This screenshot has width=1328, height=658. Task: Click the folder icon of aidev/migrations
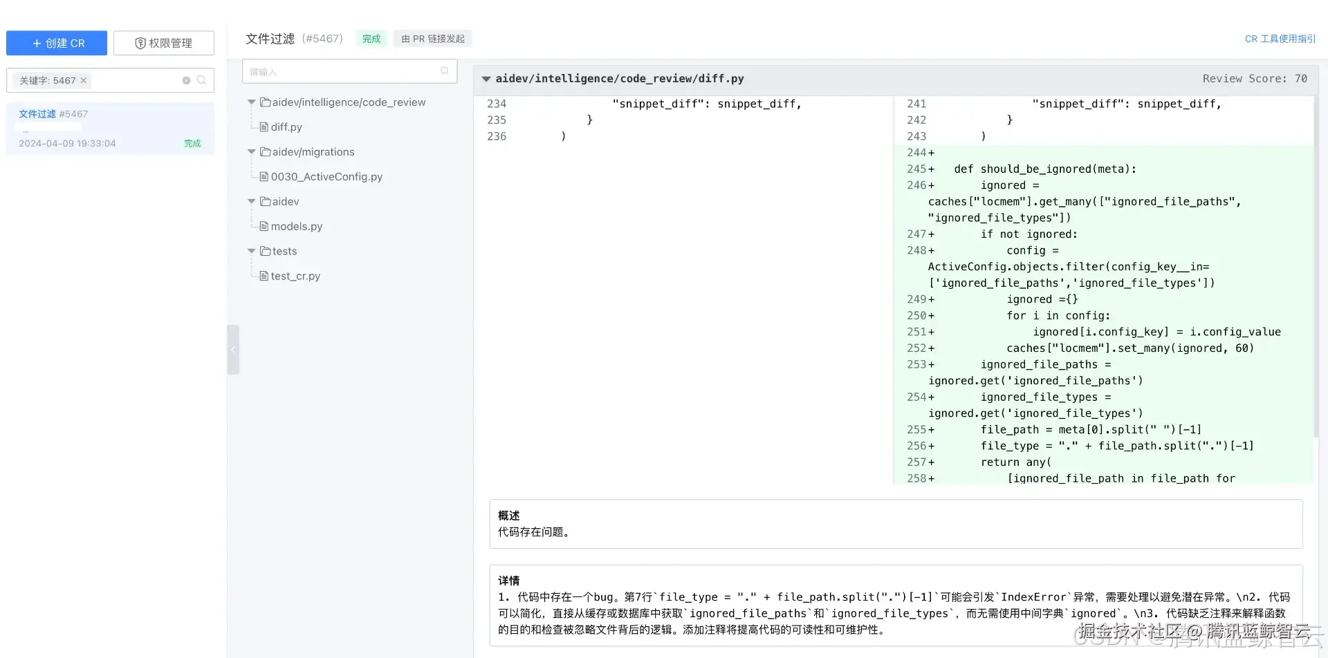[265, 151]
